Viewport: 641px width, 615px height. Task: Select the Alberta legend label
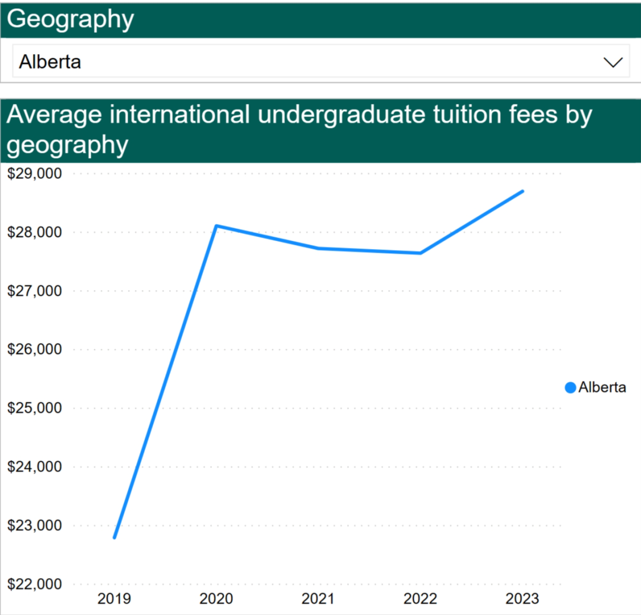(602, 387)
